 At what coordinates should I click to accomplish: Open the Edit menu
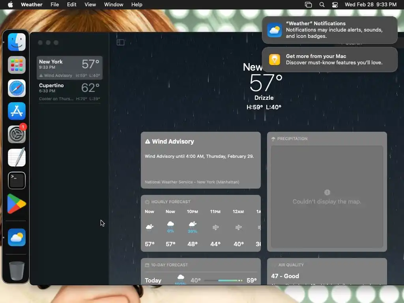click(72, 5)
